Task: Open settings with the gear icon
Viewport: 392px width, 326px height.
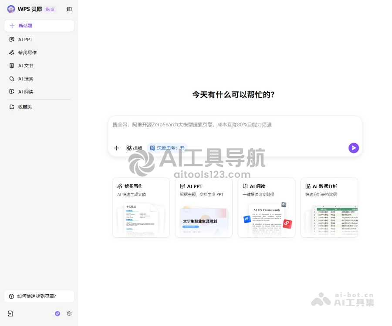Action: (x=69, y=313)
